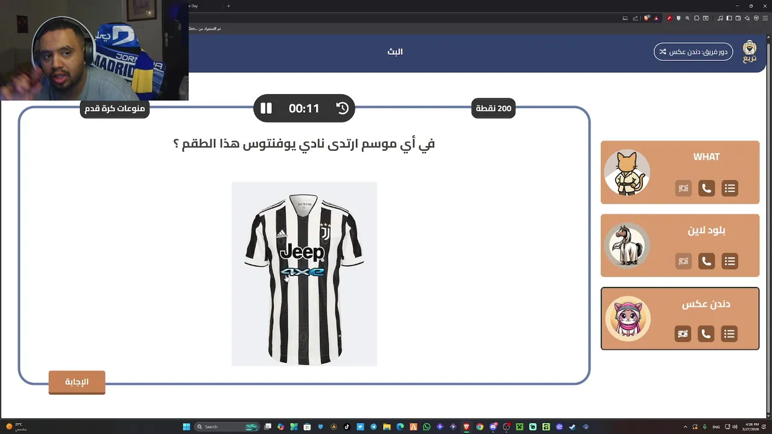Open the Windows Start menu
Viewport: 772px width, 434px height.
(x=186, y=427)
